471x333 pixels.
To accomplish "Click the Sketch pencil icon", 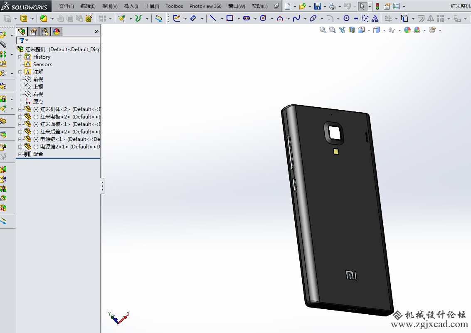I will point(177,18).
